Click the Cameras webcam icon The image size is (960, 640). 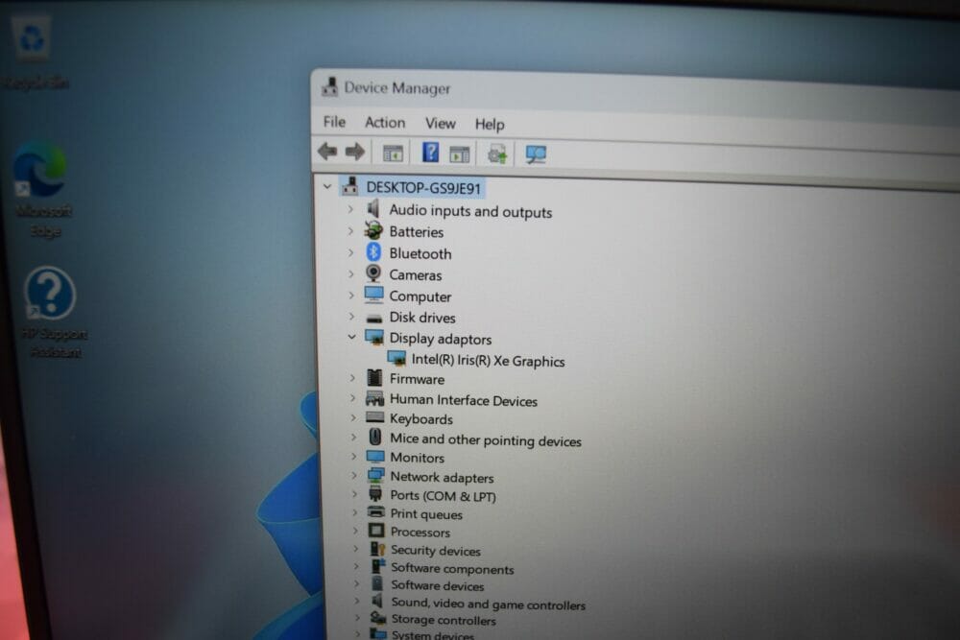click(x=373, y=273)
